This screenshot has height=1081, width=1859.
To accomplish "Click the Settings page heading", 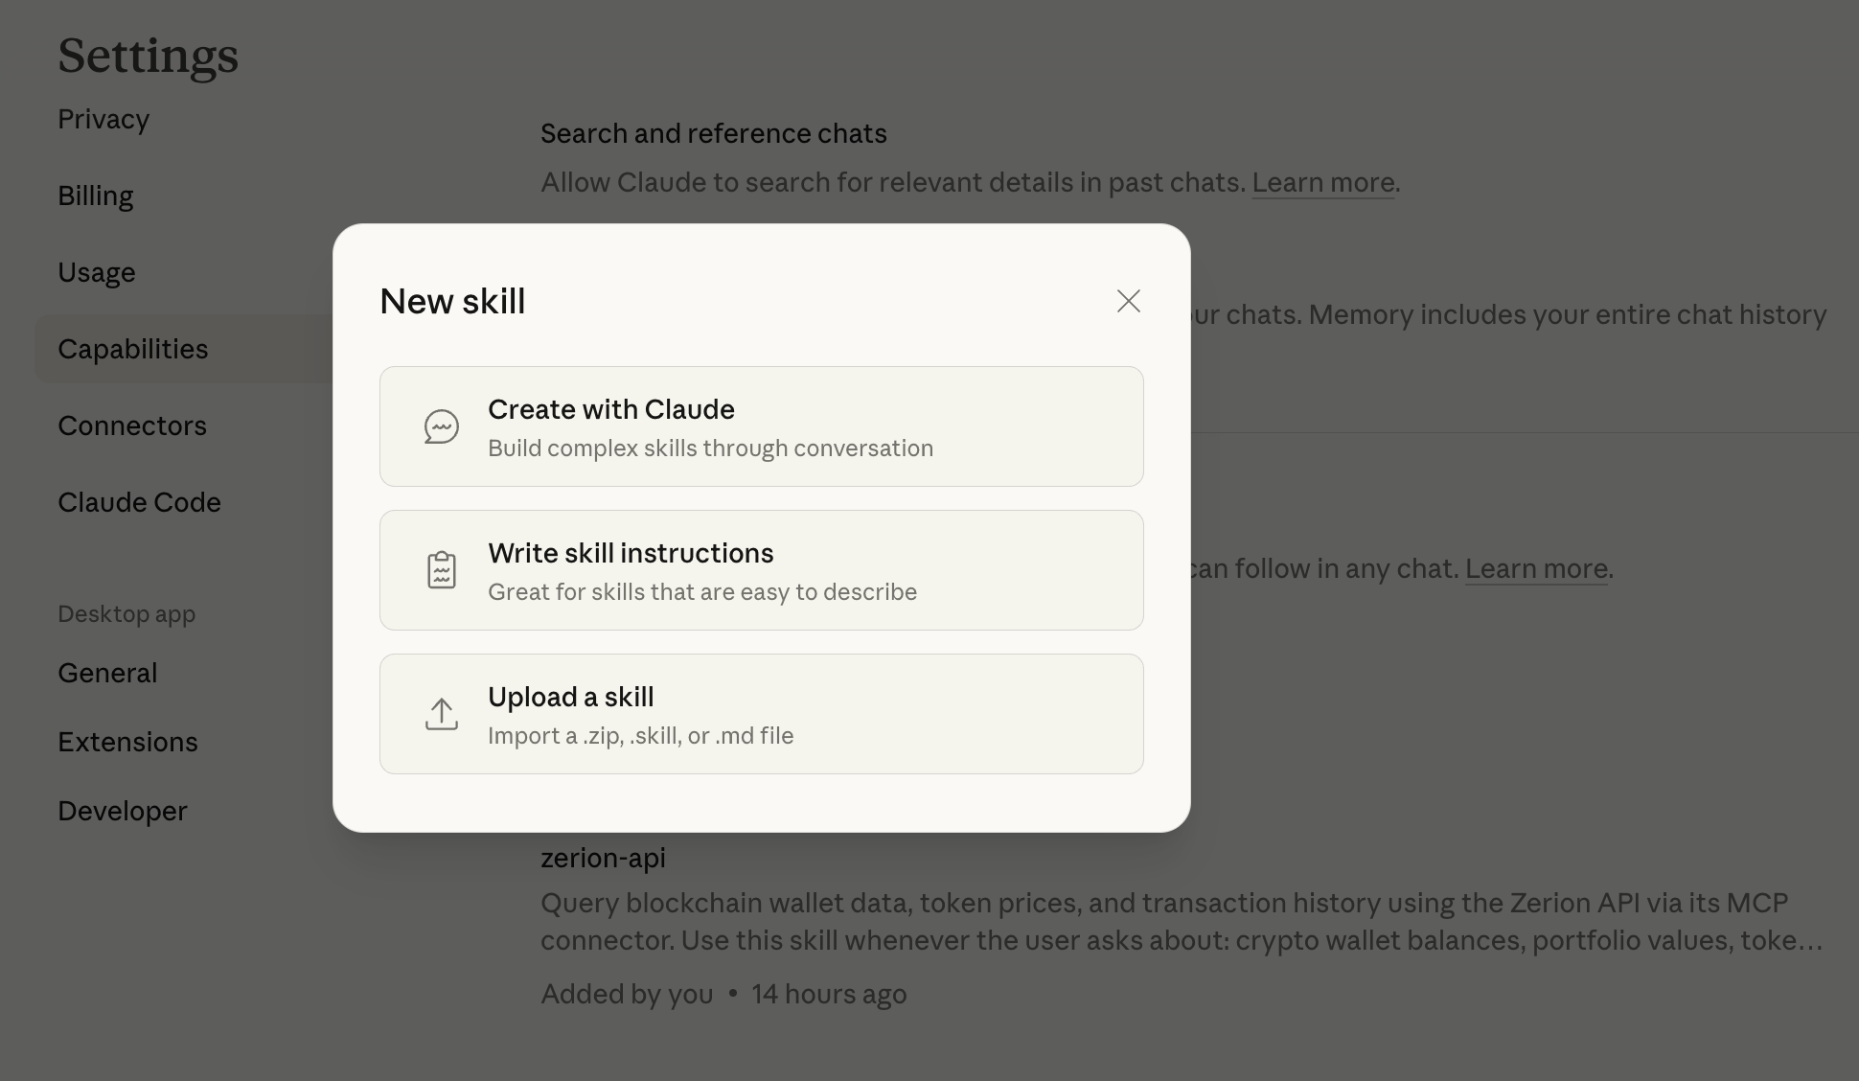I will point(149,56).
